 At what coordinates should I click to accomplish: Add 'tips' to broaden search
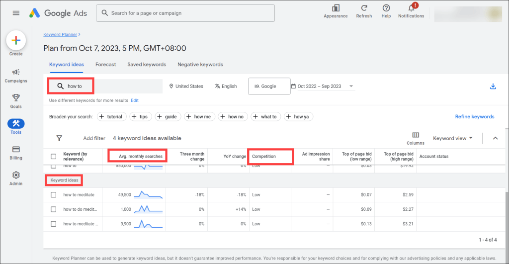pyautogui.click(x=141, y=116)
